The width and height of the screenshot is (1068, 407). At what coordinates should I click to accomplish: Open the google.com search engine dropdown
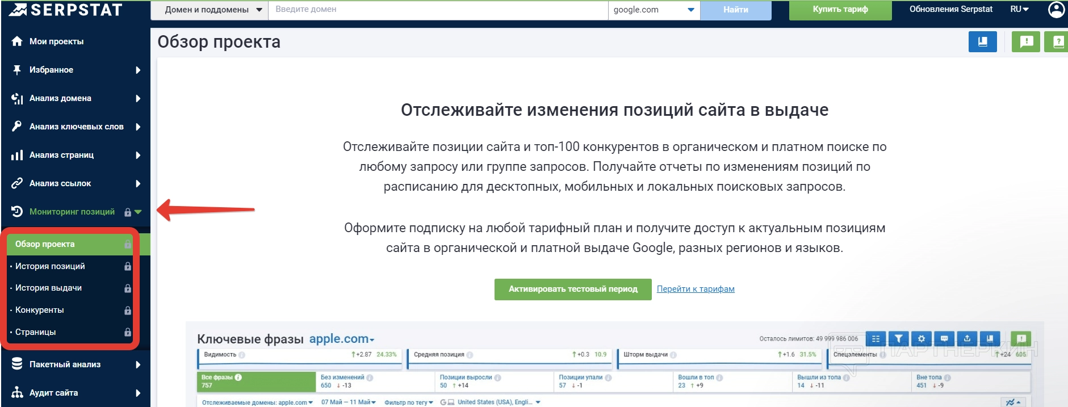point(654,10)
